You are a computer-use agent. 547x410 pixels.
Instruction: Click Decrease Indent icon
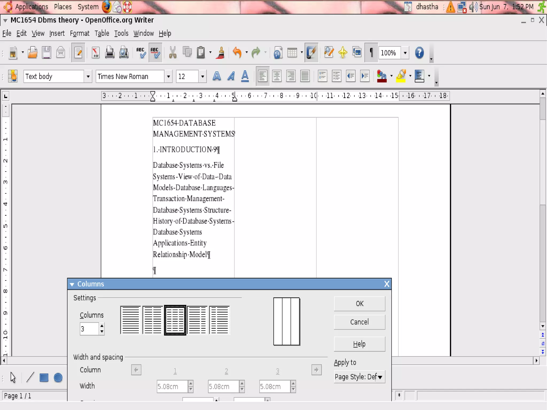(350, 76)
